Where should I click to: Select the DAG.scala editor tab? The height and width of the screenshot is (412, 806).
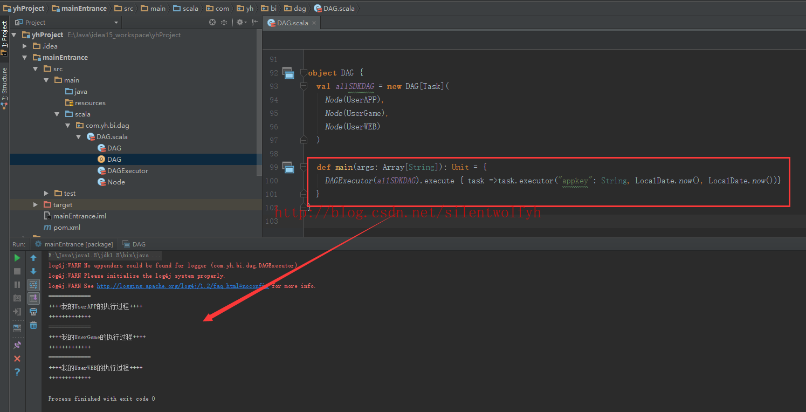(292, 23)
